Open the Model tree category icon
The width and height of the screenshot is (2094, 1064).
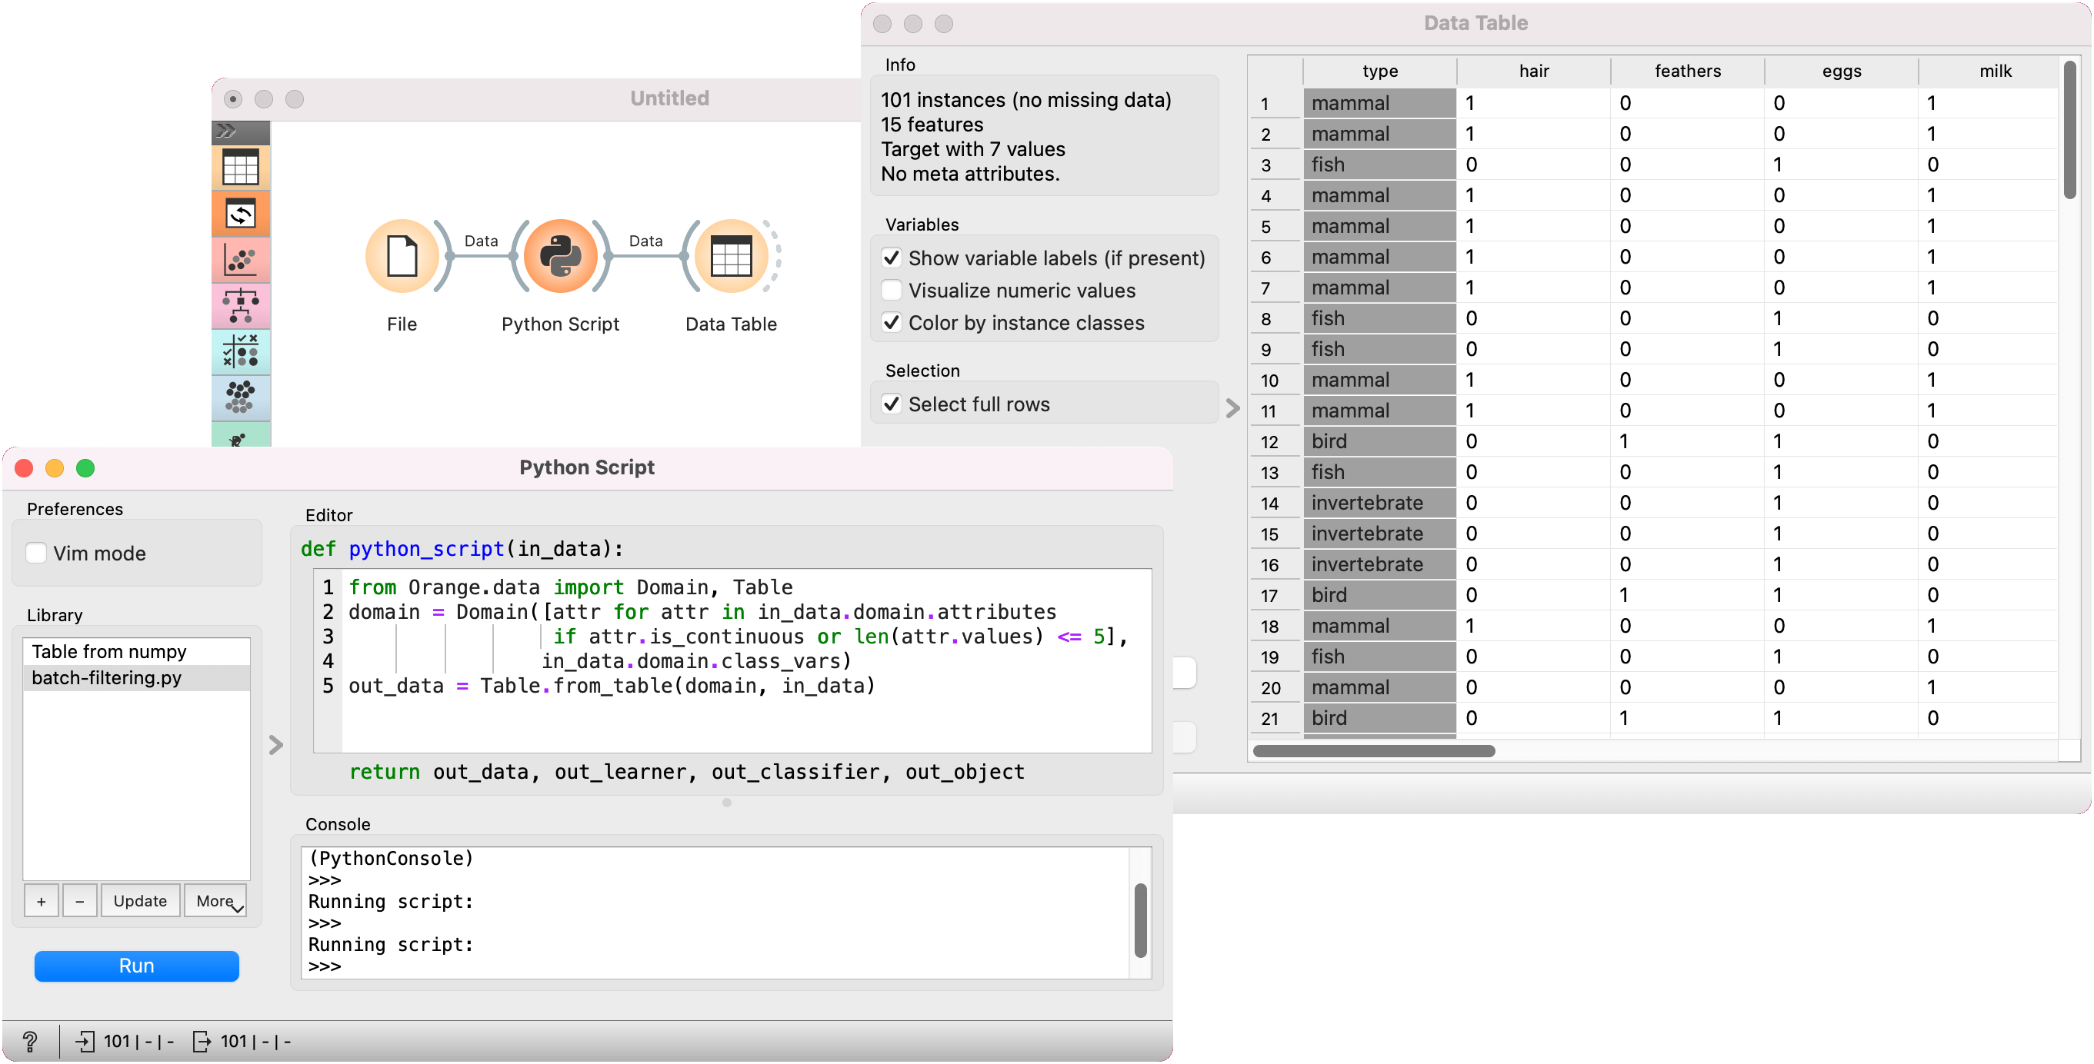pos(241,306)
